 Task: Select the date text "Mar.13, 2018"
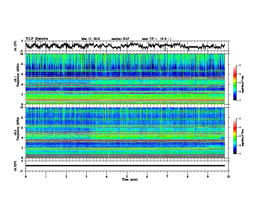pyautogui.click(x=91, y=39)
